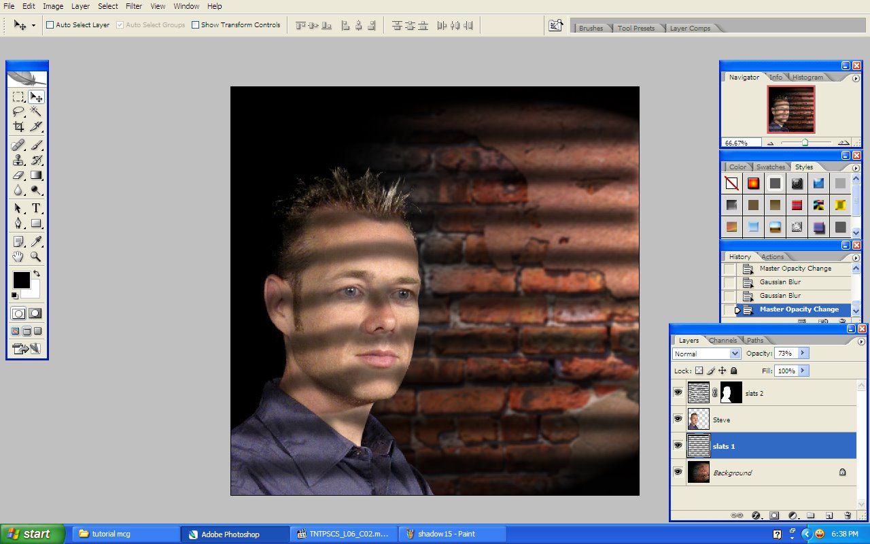
Task: Toggle Lock transparent pixels in Layers panel
Action: point(699,371)
